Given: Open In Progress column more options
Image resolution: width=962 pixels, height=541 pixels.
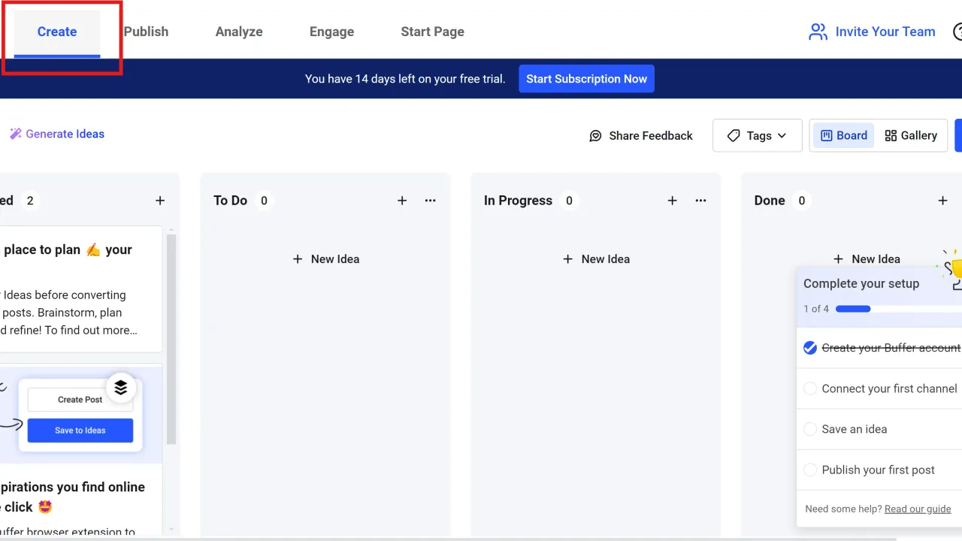Looking at the screenshot, I should pyautogui.click(x=700, y=201).
